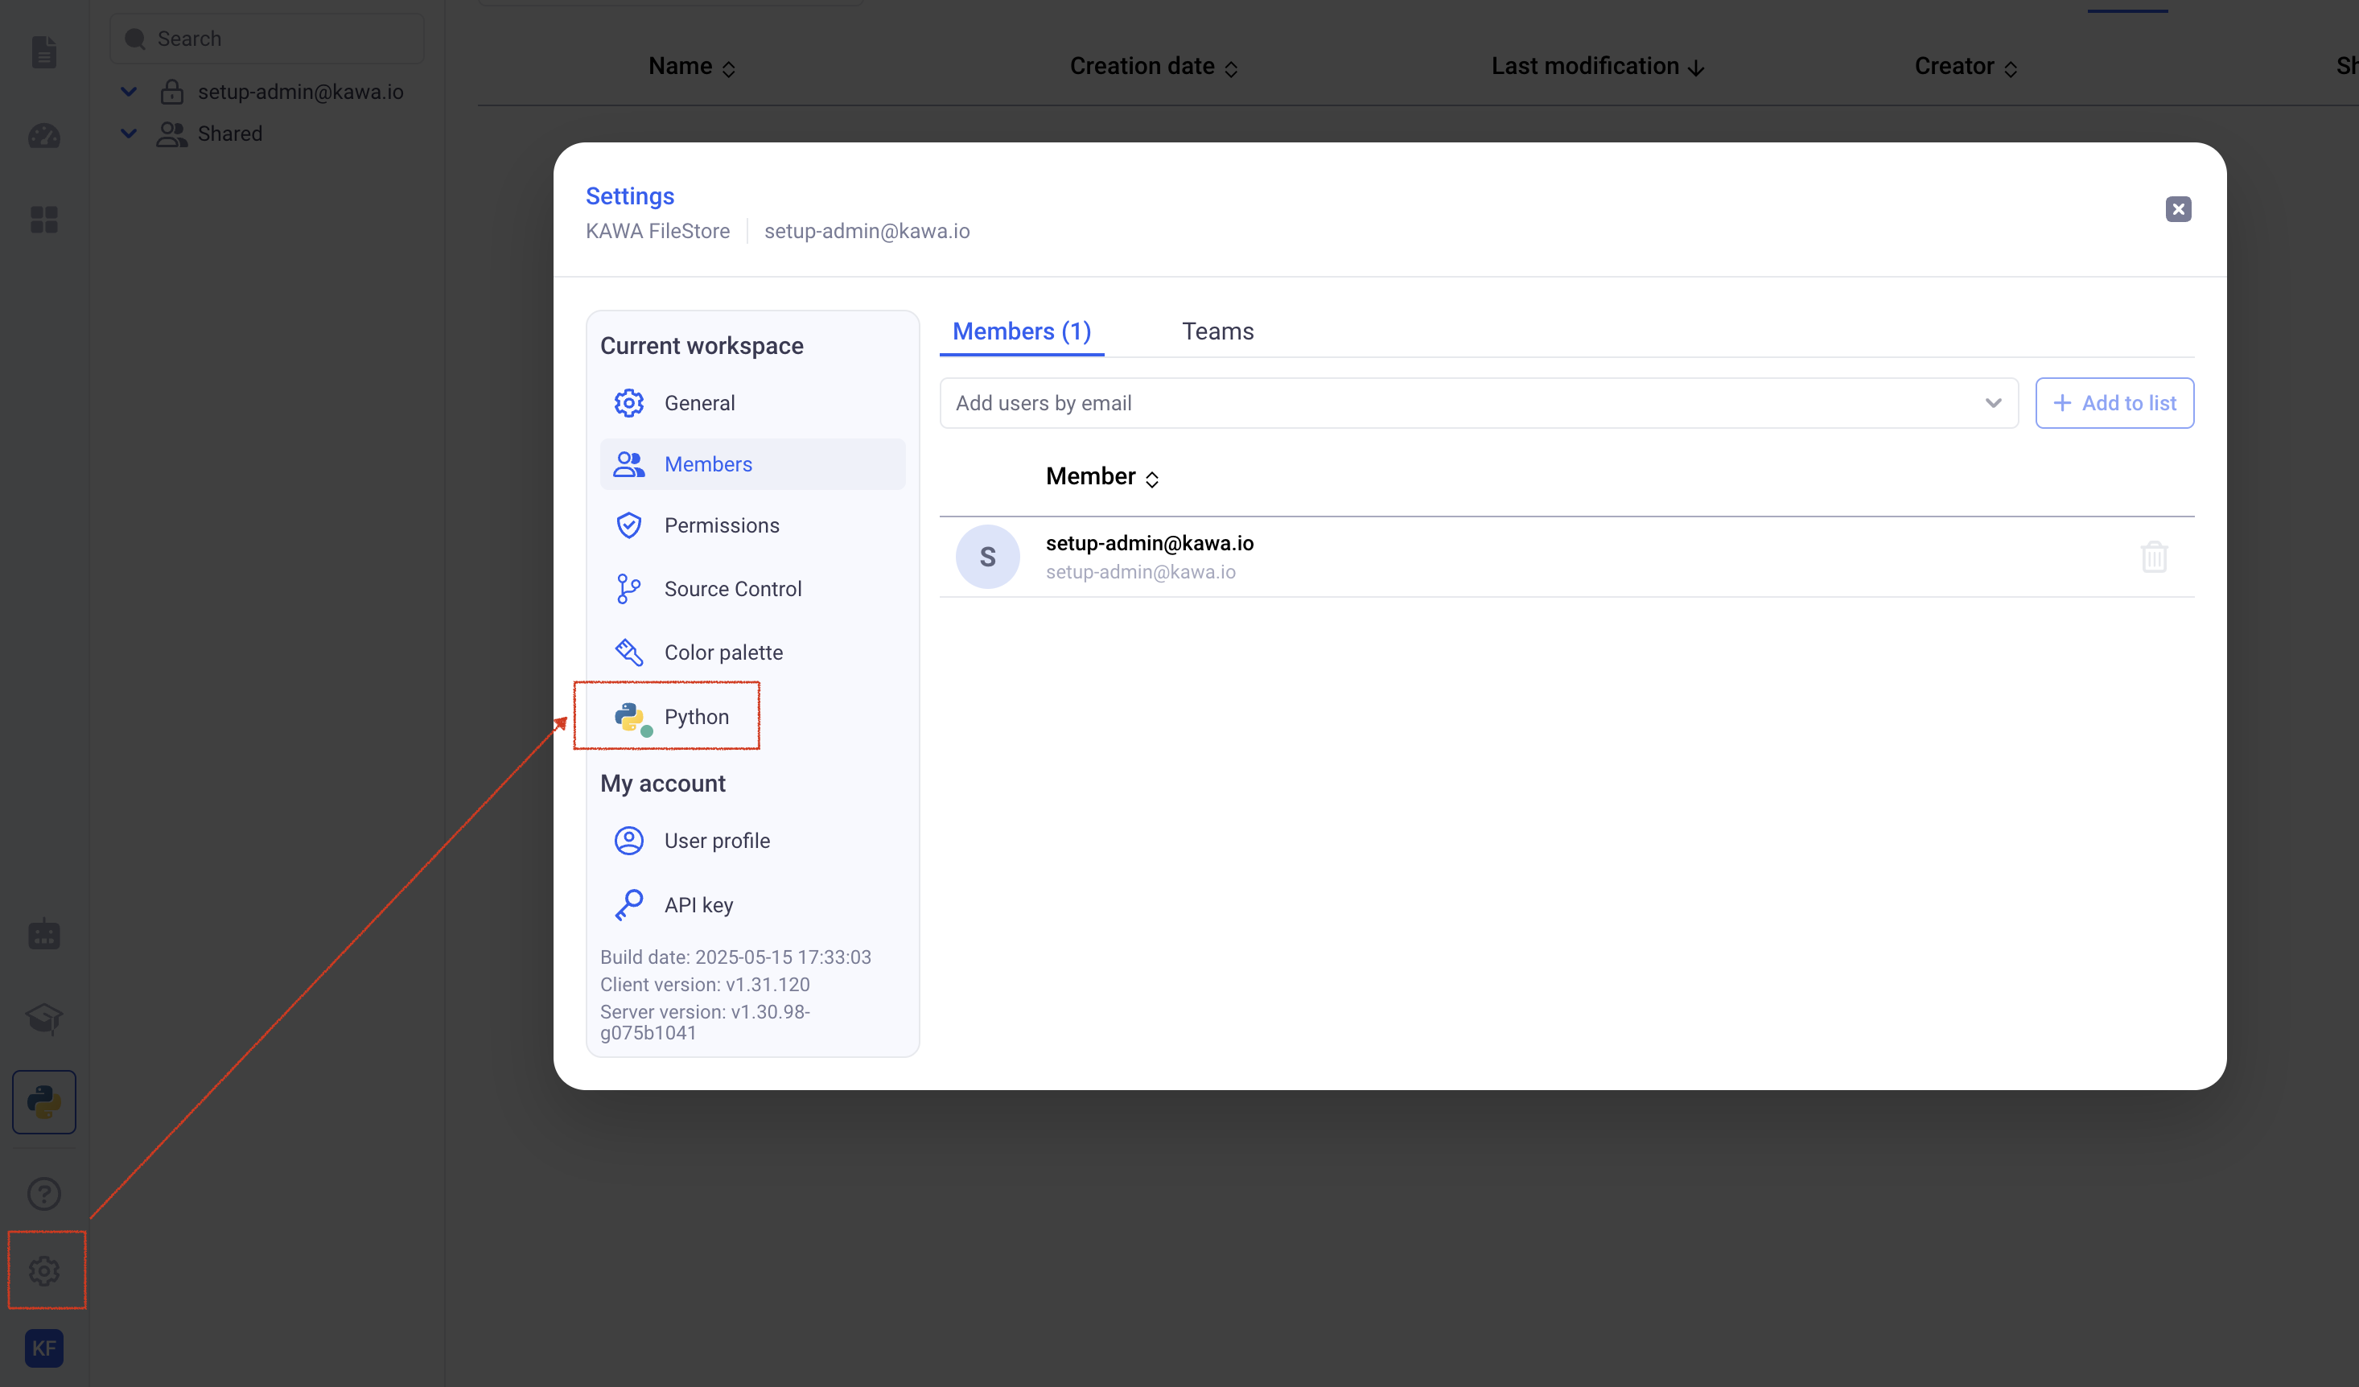Delete member setup-admin@kawa.io with trash icon
The width and height of the screenshot is (2359, 1387).
pos(2153,557)
